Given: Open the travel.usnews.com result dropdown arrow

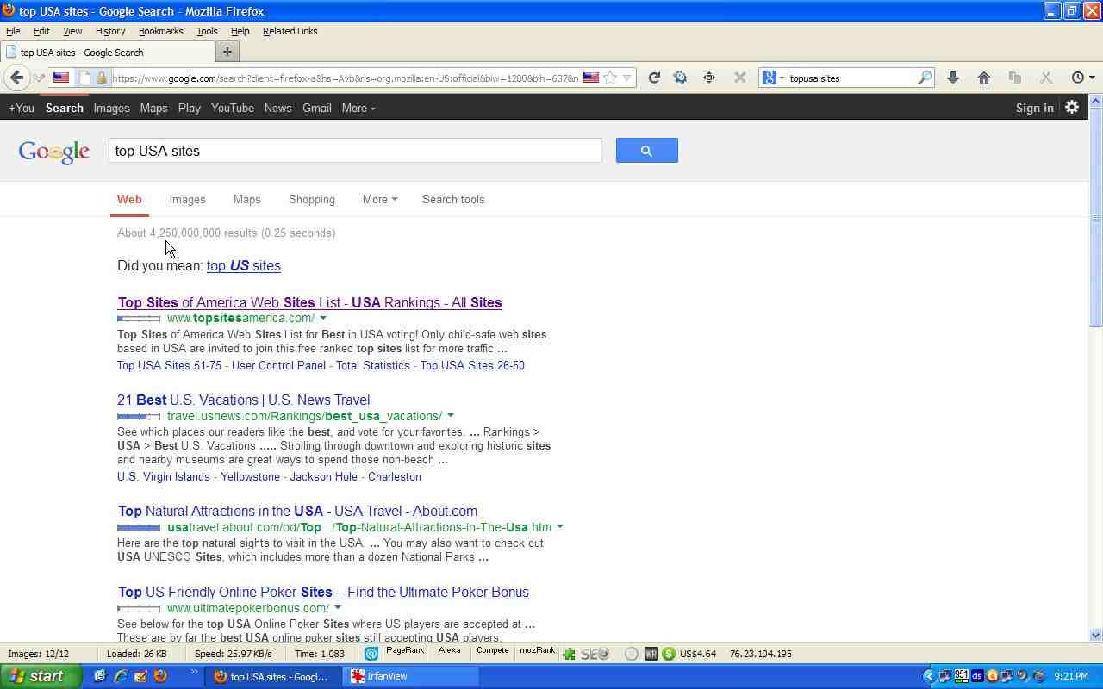Looking at the screenshot, I should point(450,416).
